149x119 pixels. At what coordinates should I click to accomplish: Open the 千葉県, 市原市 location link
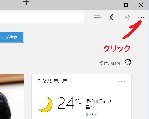tap(52, 81)
